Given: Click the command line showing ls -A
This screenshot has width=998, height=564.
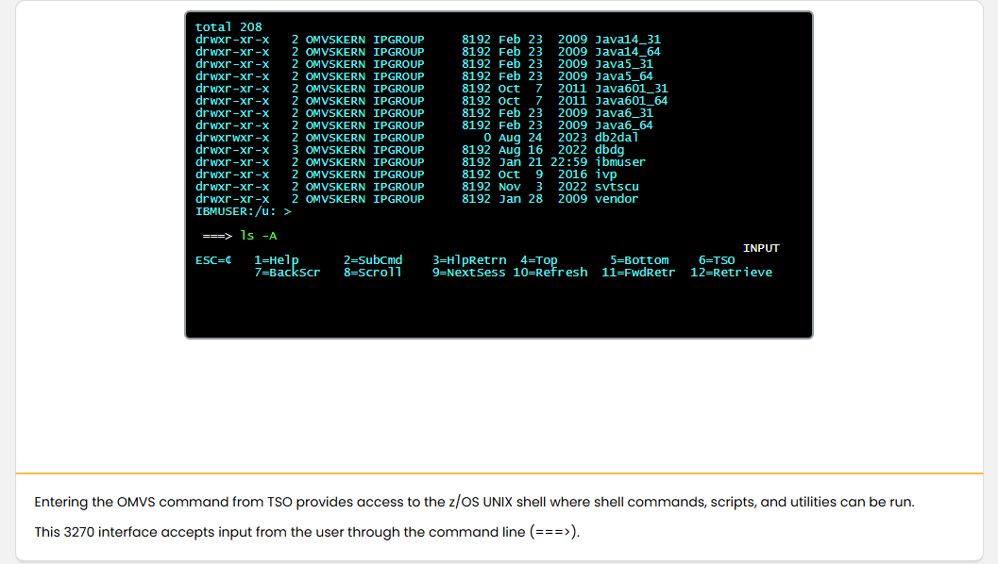Looking at the screenshot, I should [x=259, y=236].
